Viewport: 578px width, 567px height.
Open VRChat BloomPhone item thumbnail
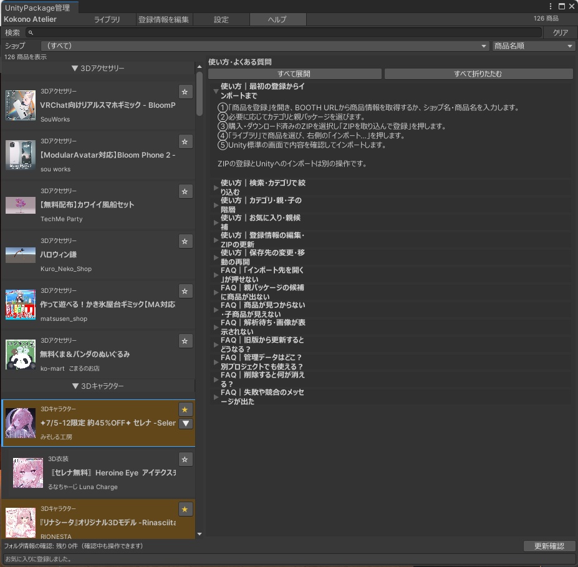pyautogui.click(x=21, y=105)
